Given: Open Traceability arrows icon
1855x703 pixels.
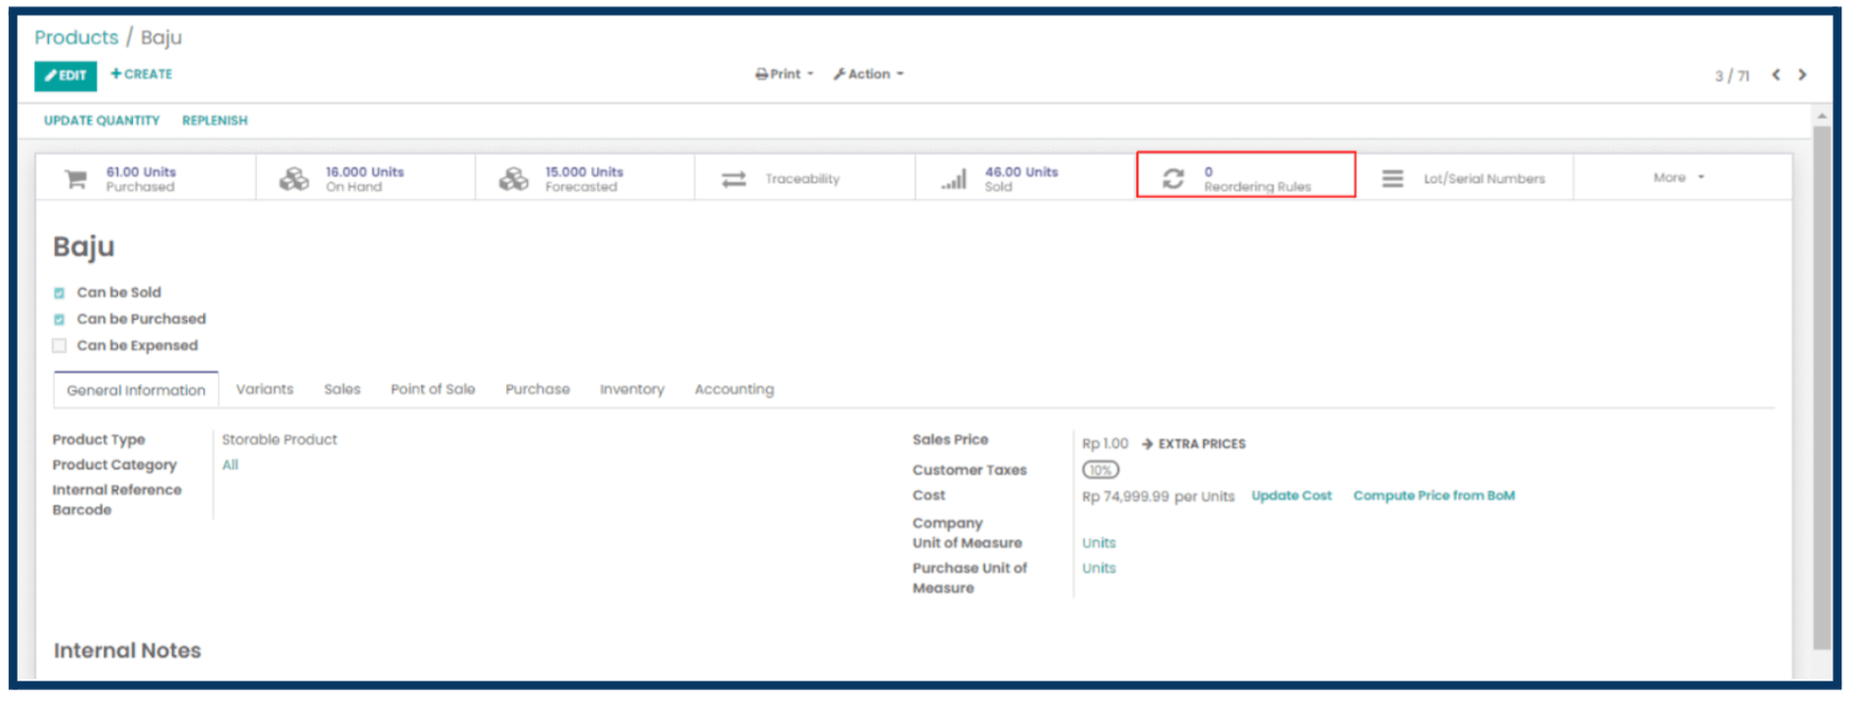Looking at the screenshot, I should pos(734,180).
